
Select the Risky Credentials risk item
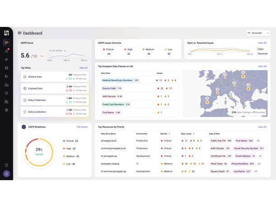coord(54,100)
